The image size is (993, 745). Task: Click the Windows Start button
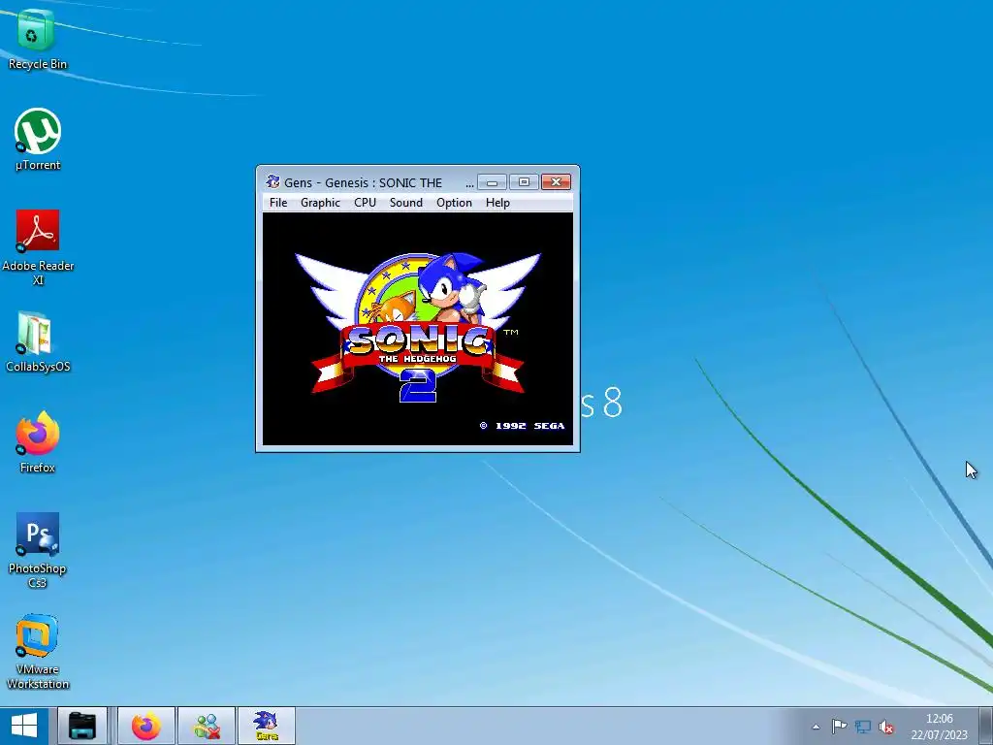(x=24, y=726)
